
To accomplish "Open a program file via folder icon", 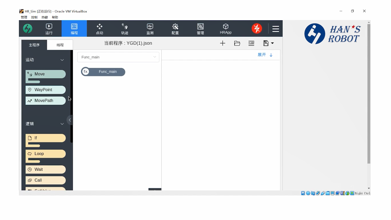I will click(x=237, y=43).
